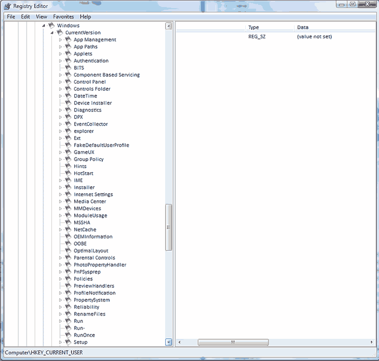Click the Diagnostics folder icon
379x361 pixels.
click(x=68, y=110)
